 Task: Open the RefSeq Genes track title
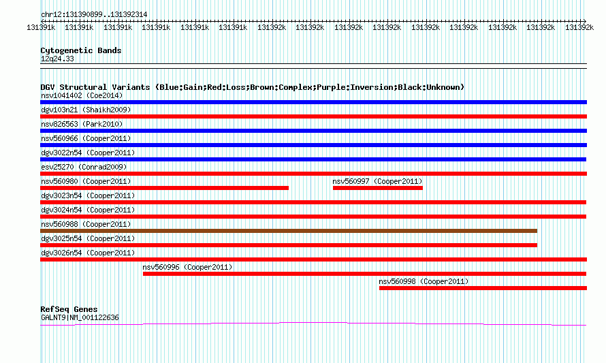[x=69, y=309]
